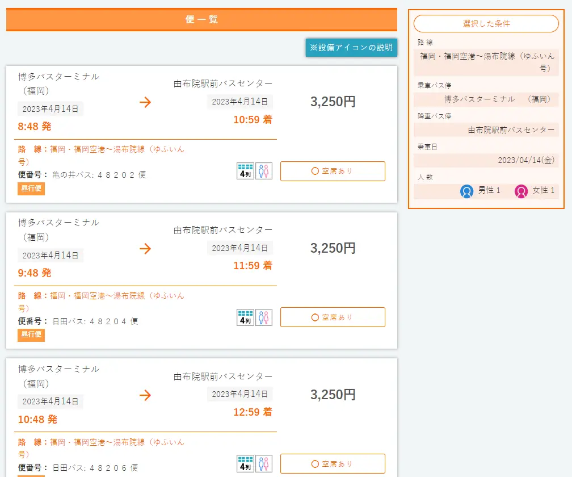Click the orange arrow on the 10:48 itinerary

146,395
